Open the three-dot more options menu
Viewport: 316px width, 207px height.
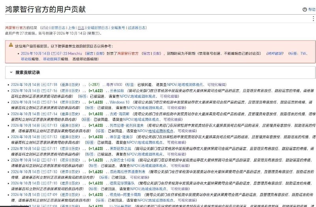[x=313, y=19]
